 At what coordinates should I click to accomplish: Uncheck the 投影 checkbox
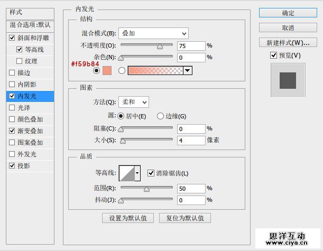[x=12, y=165]
